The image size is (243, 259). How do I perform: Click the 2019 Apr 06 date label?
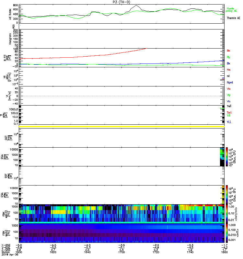click(10, 254)
